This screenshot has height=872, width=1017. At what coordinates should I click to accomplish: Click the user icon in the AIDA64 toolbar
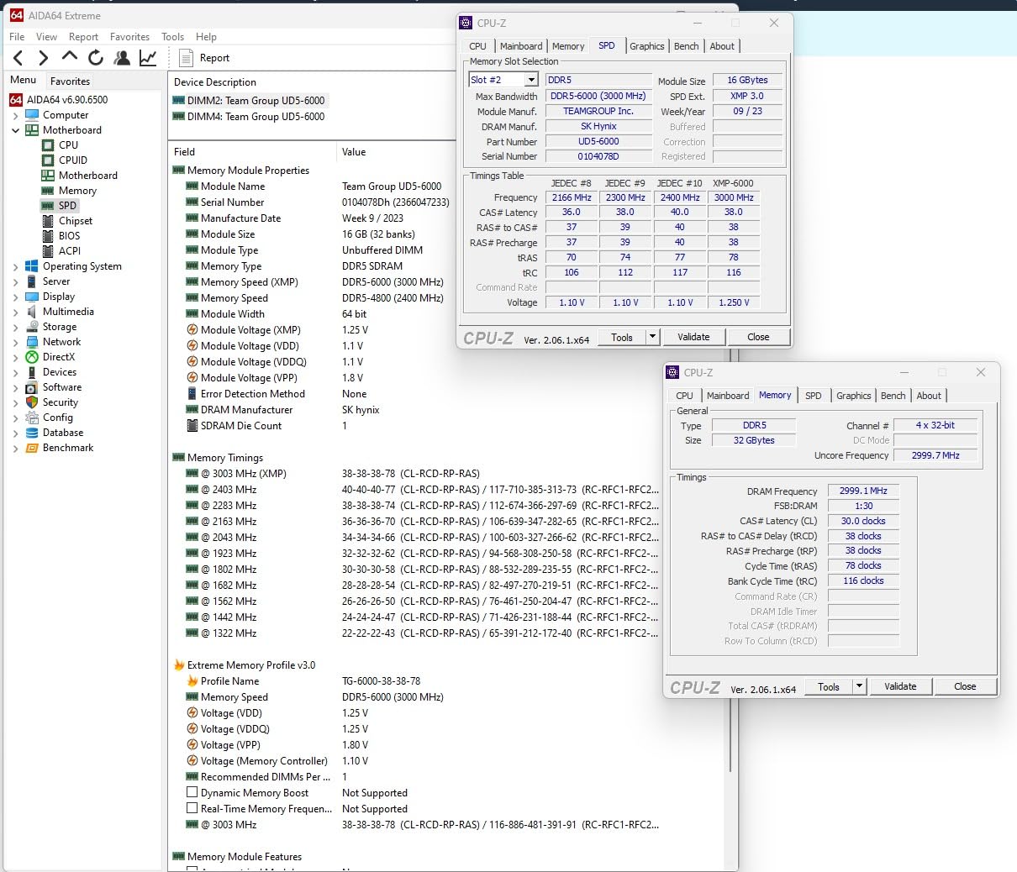[x=122, y=58]
